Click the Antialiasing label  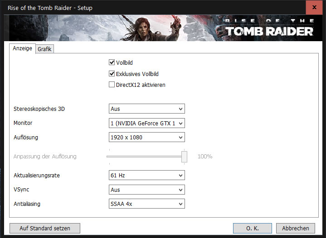pos(27,204)
